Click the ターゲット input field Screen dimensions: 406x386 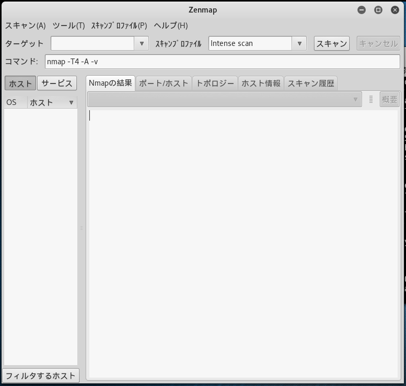(x=92, y=43)
